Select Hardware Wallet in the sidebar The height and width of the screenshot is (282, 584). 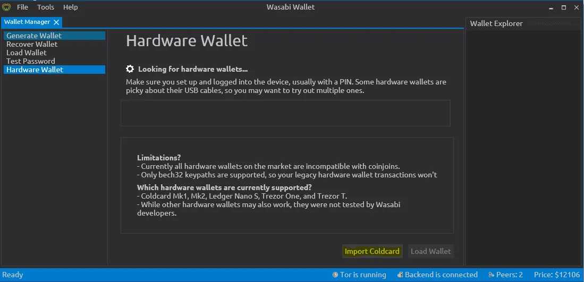(54, 70)
